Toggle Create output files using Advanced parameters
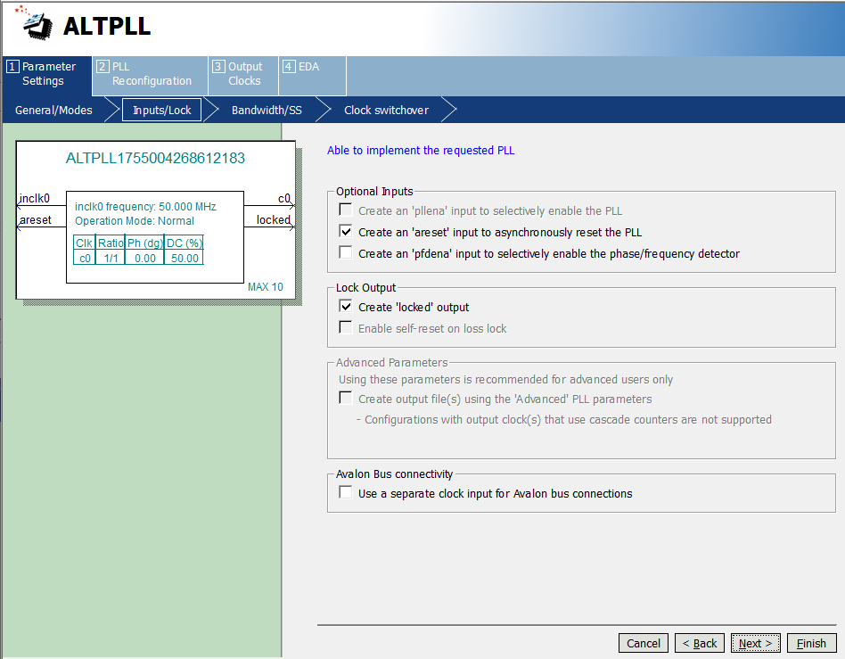 pos(346,398)
